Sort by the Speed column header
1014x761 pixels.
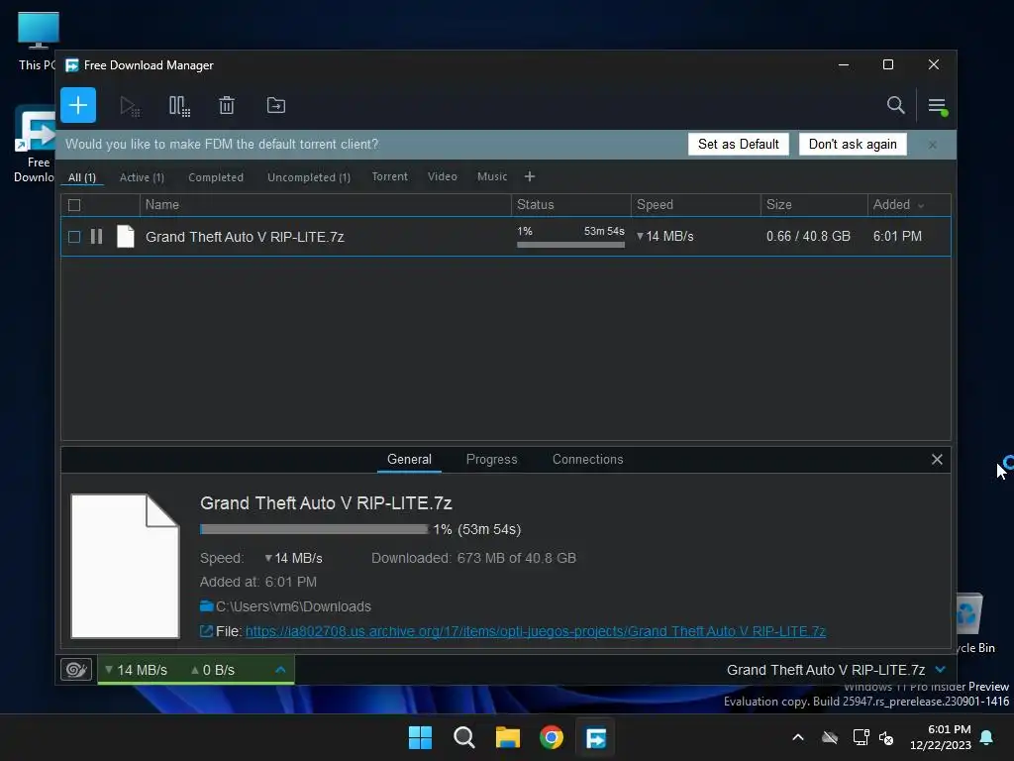point(696,205)
